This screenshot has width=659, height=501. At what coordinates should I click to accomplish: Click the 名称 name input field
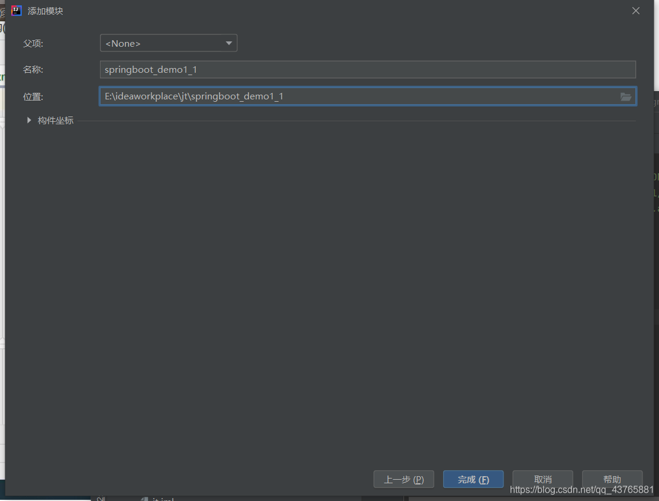tap(368, 69)
